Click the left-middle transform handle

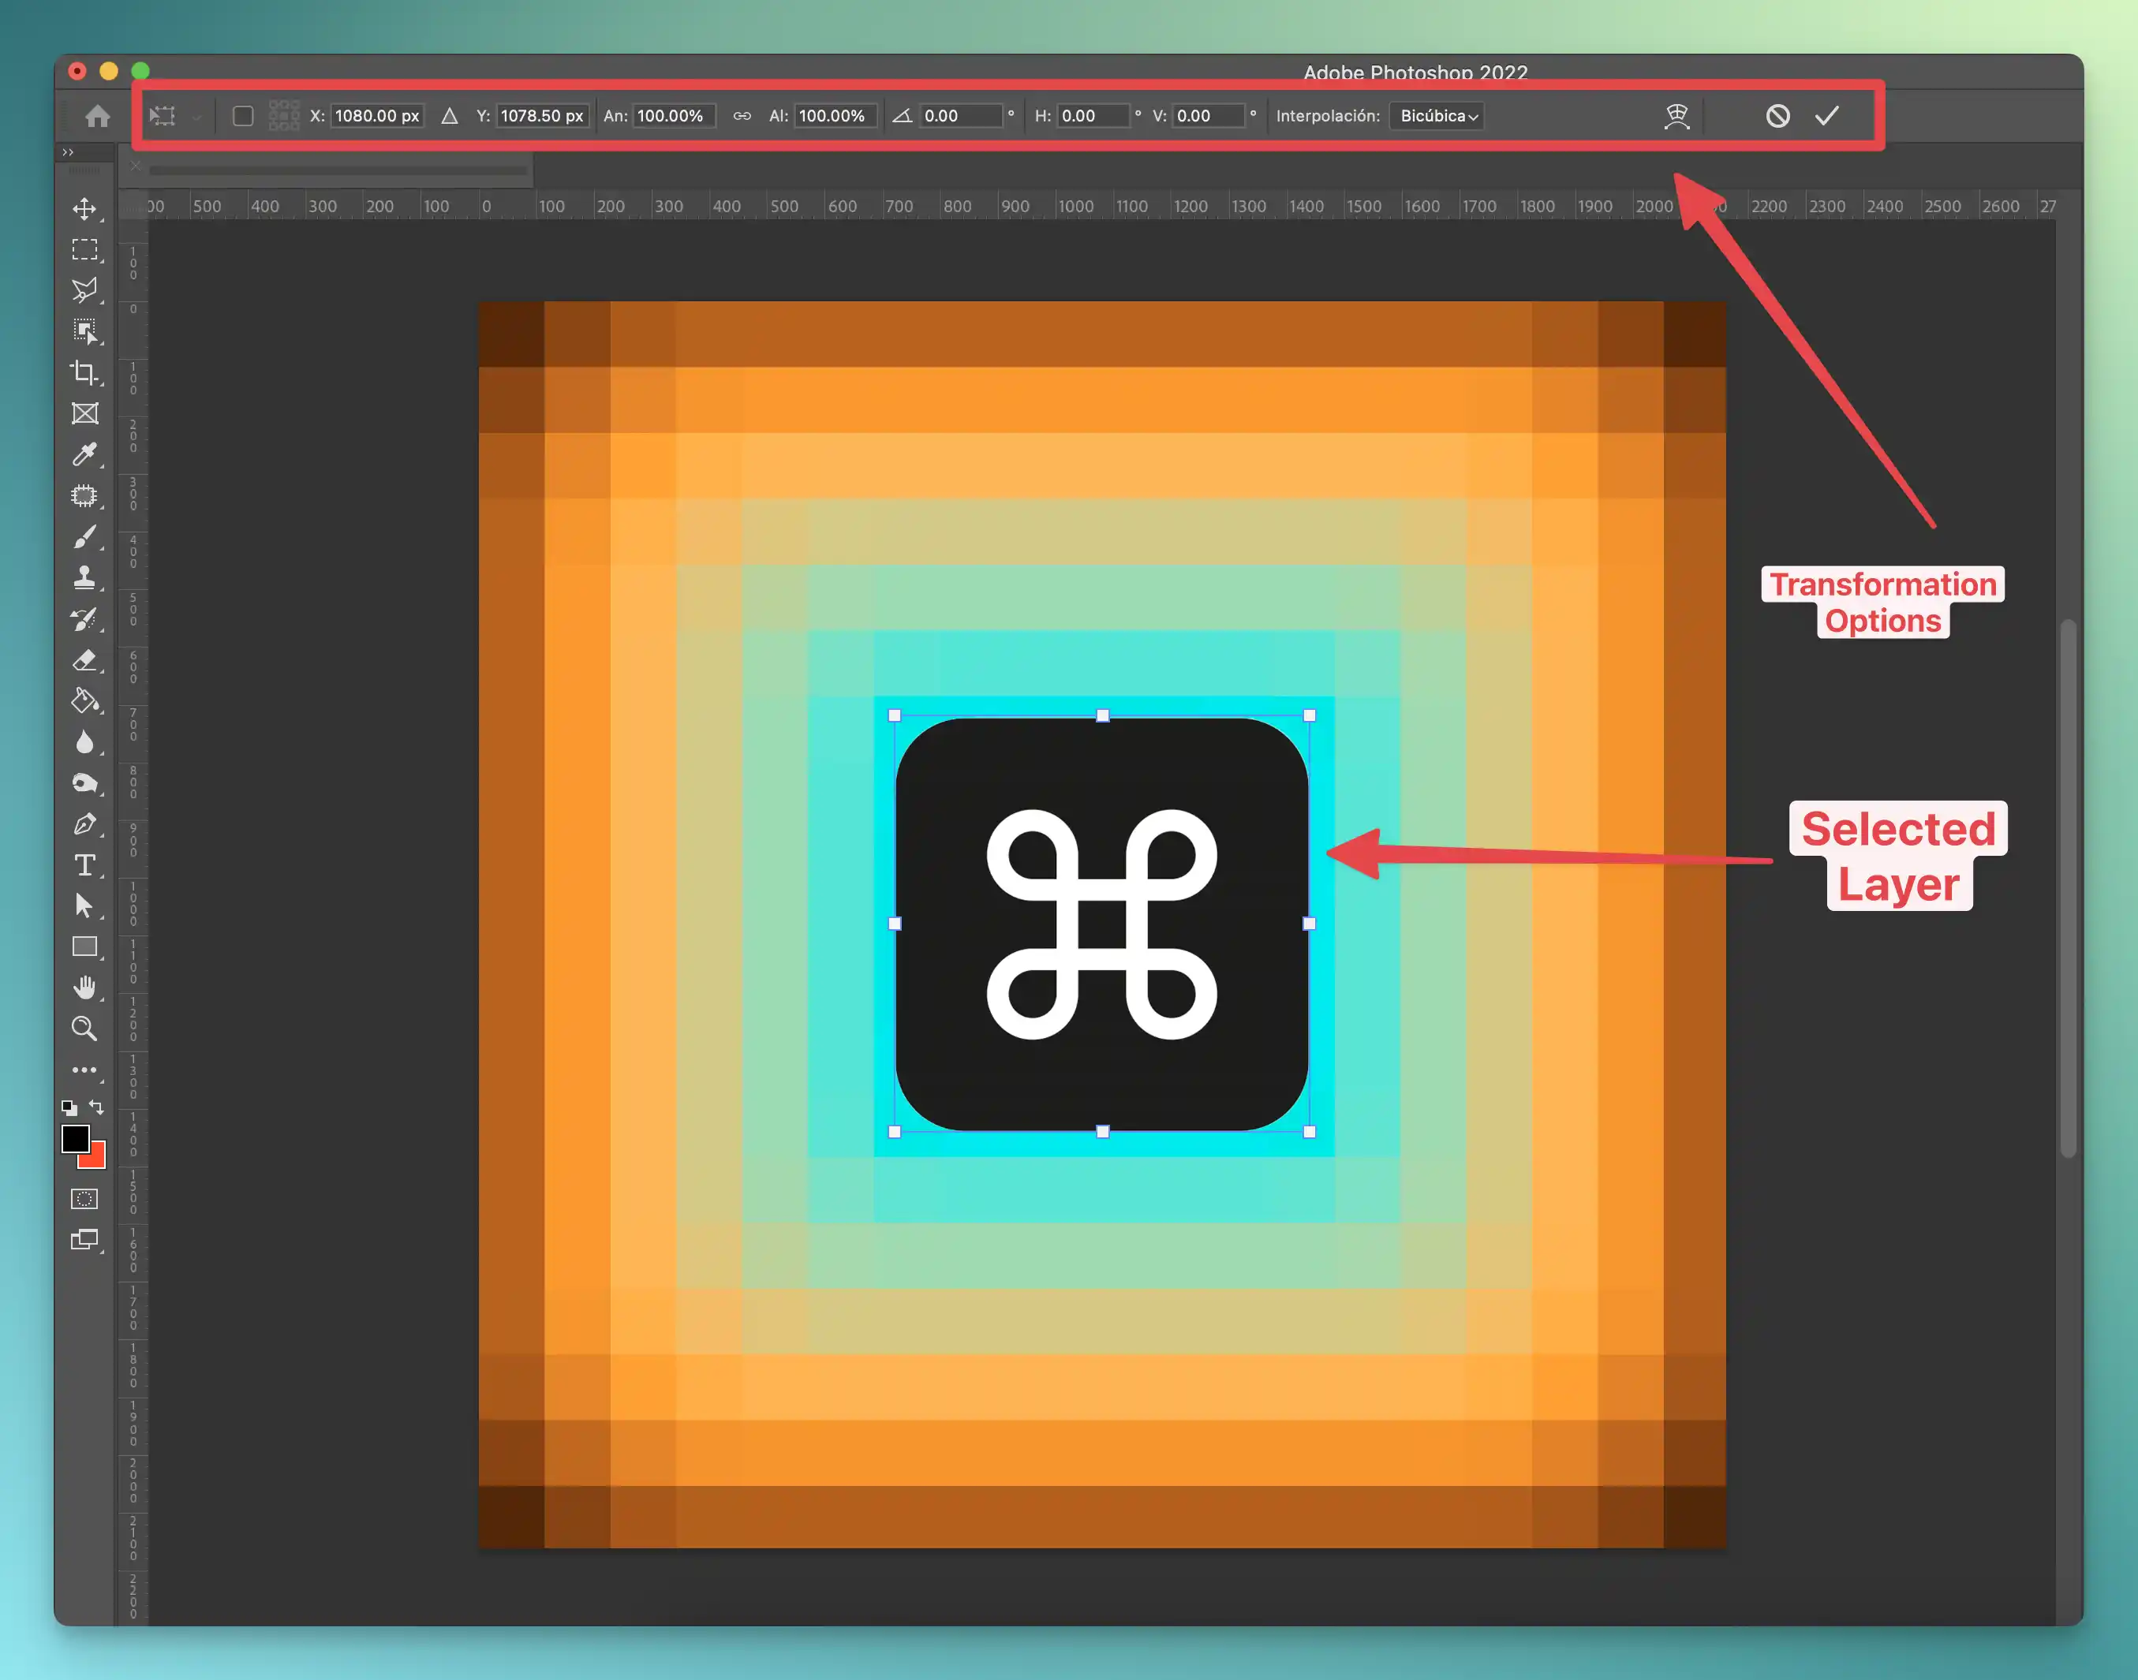[895, 924]
